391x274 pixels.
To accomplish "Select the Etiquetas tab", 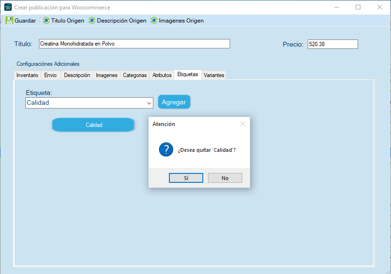I will click(x=188, y=74).
